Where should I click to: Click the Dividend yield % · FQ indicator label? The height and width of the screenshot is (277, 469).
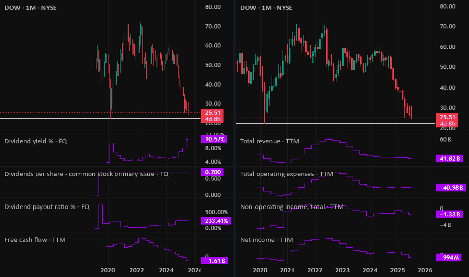pos(36,141)
